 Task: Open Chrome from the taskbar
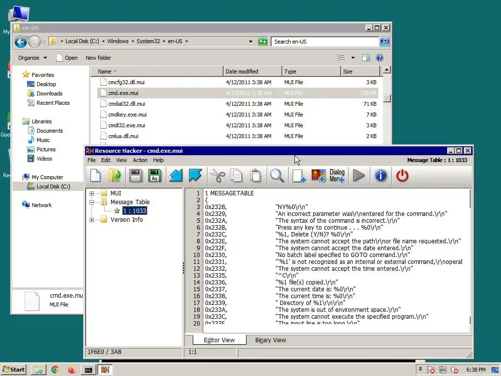55,370
